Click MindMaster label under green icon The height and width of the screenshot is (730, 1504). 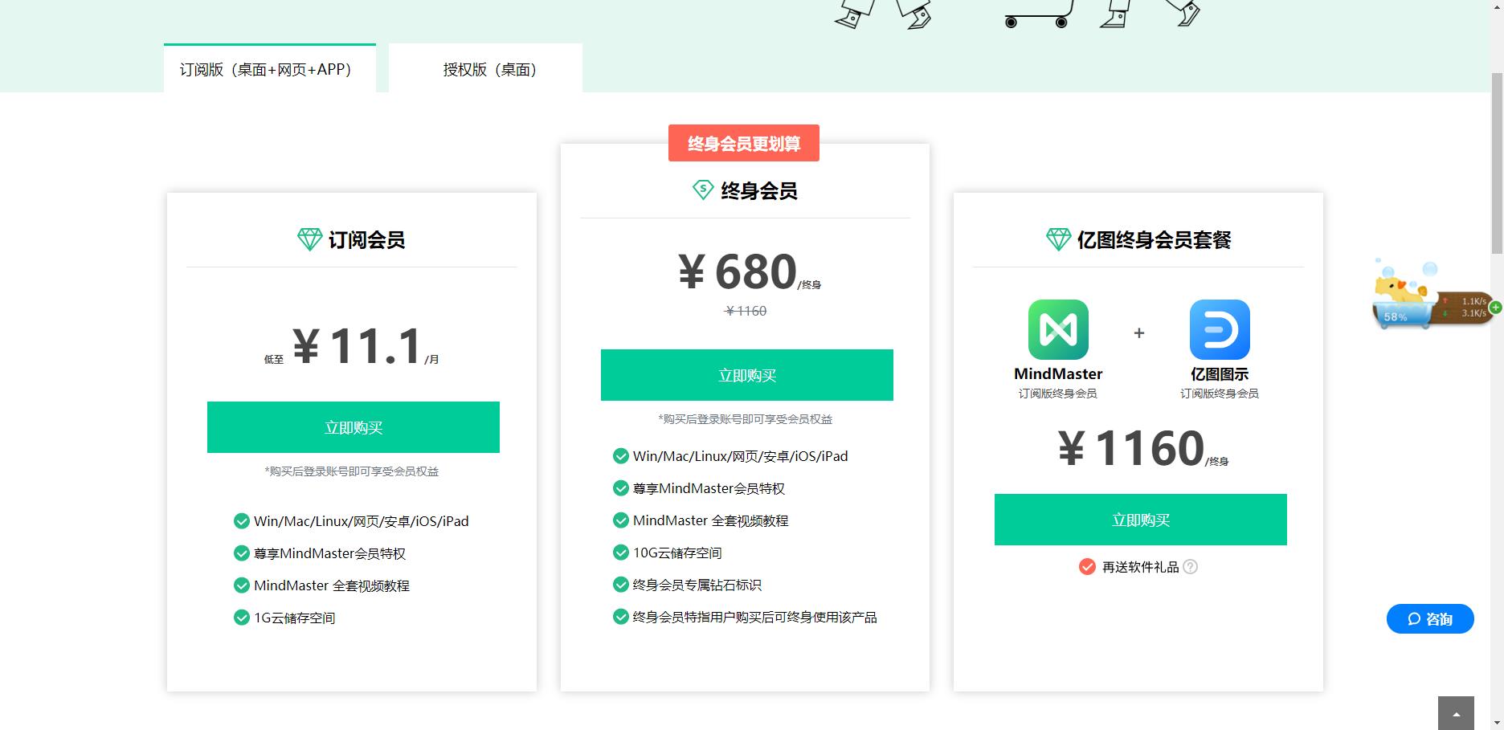point(1058,373)
